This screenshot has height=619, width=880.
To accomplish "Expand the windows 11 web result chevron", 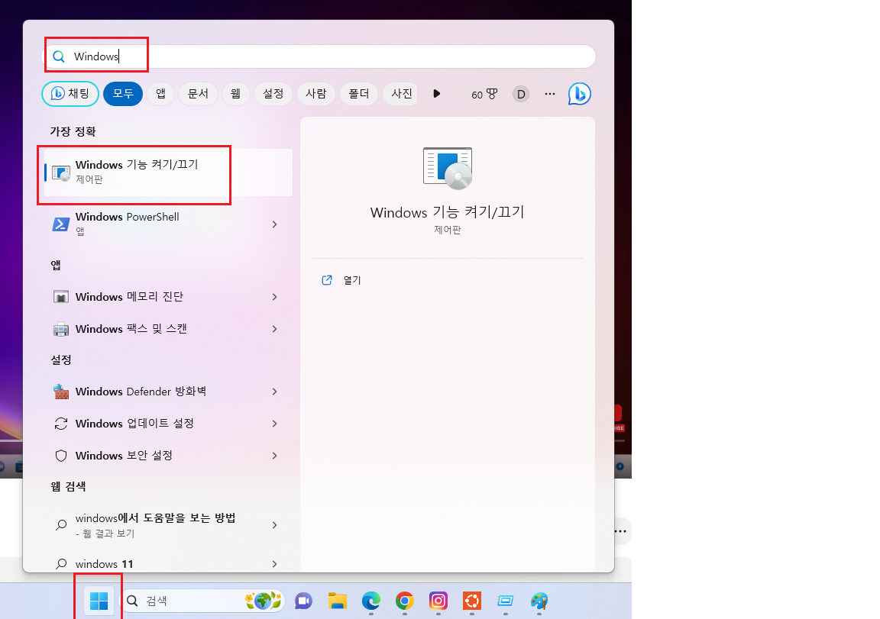I will pos(274,563).
